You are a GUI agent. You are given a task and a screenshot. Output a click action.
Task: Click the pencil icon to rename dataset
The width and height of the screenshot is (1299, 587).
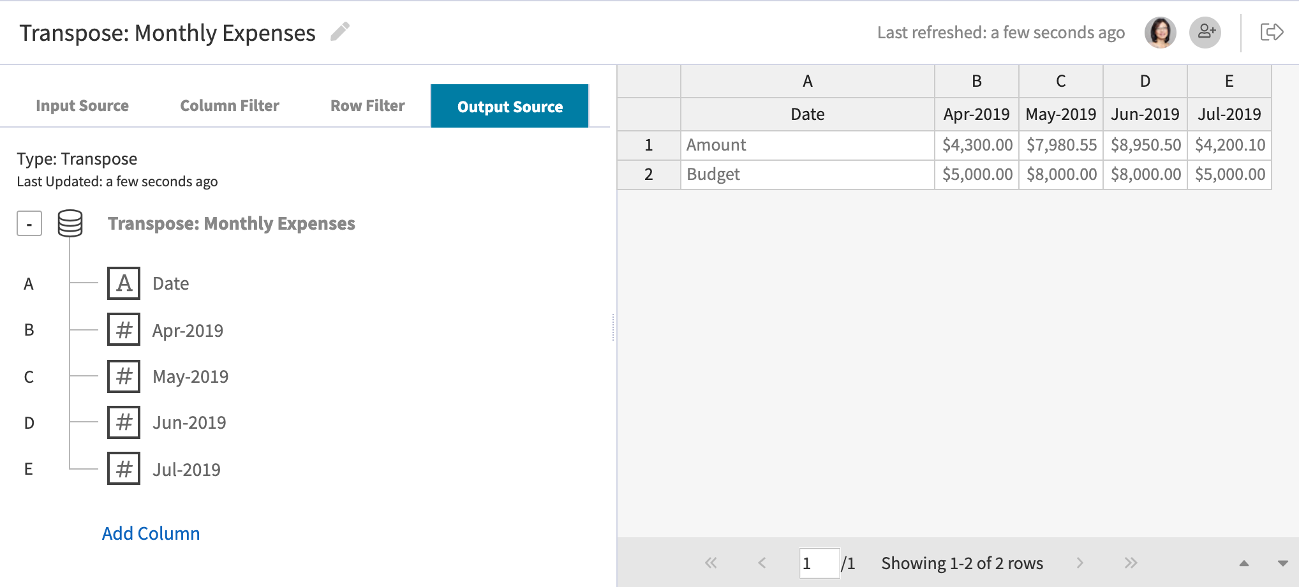[340, 31]
